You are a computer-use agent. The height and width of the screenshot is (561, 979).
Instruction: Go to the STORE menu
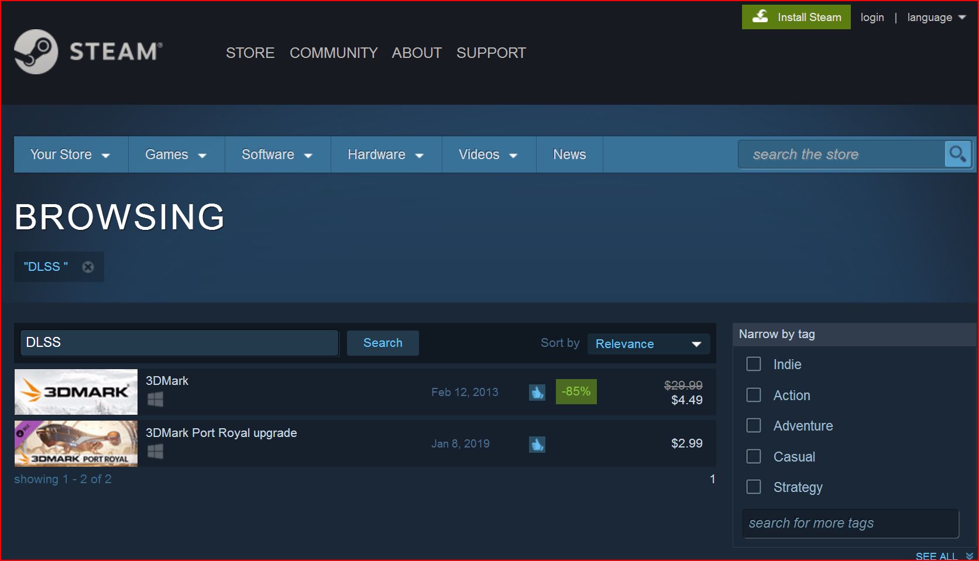[x=250, y=53]
